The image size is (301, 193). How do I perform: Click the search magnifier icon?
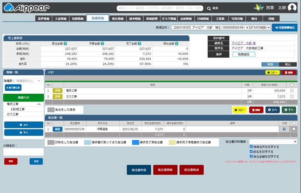click(x=209, y=8)
